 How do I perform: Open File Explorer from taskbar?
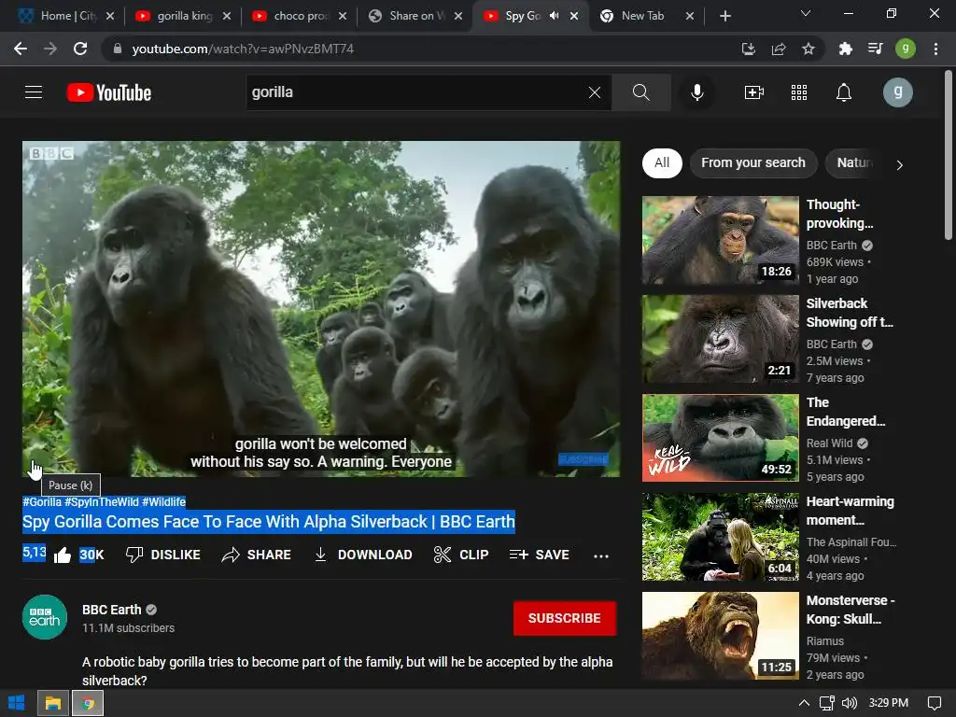click(x=53, y=703)
